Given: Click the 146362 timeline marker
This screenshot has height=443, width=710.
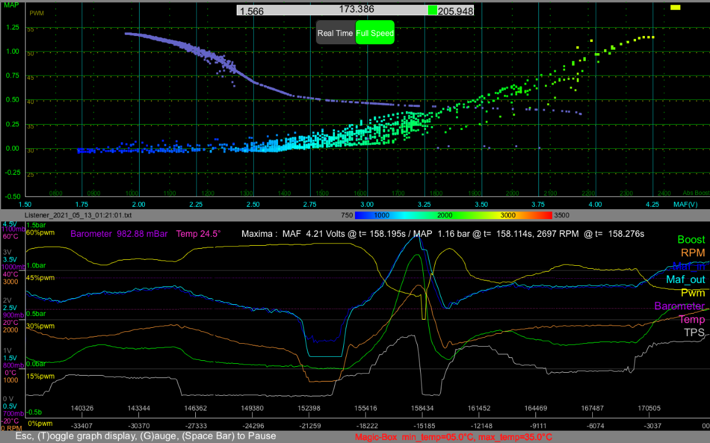Looking at the screenshot, I should (196, 408).
